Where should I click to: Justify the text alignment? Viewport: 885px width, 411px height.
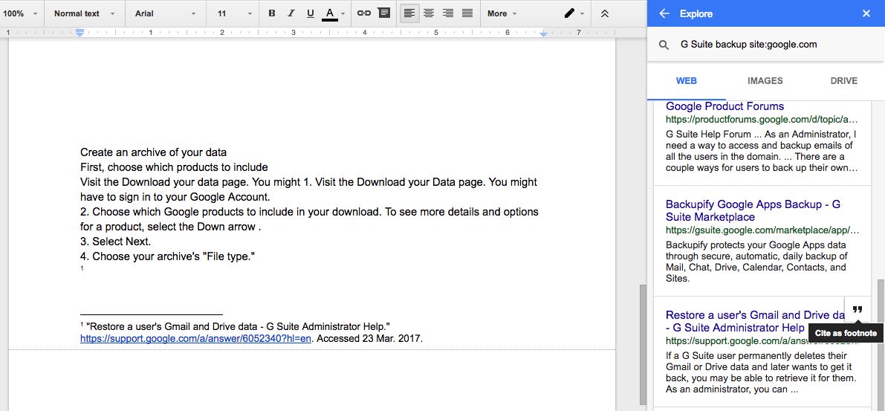(467, 13)
